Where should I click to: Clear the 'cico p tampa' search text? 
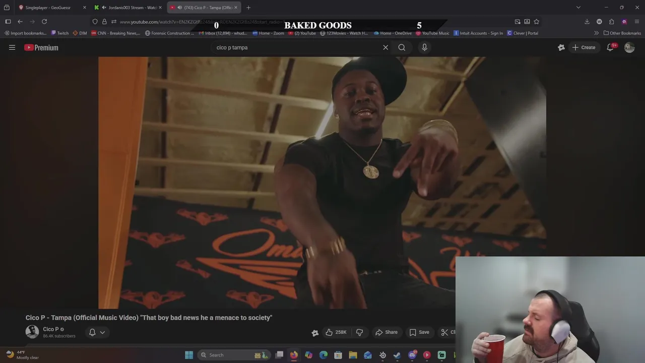pos(385,47)
